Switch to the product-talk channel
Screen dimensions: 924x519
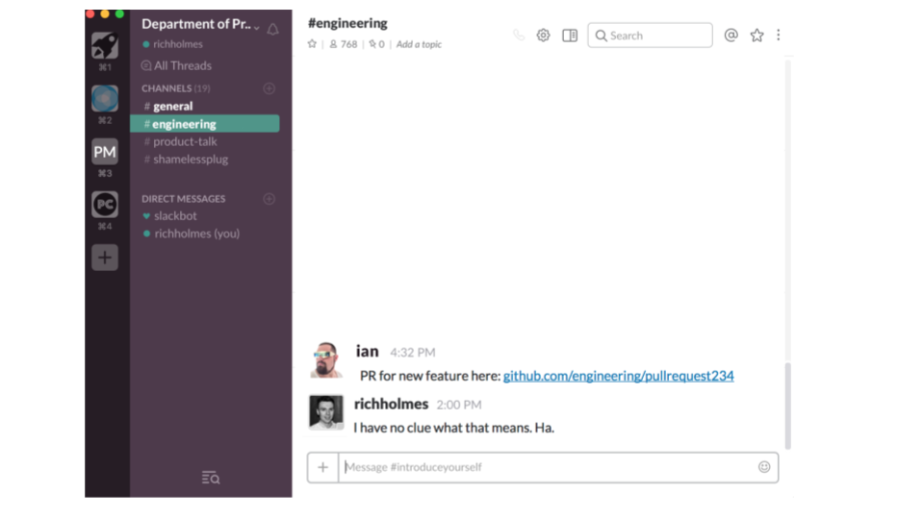click(x=185, y=141)
